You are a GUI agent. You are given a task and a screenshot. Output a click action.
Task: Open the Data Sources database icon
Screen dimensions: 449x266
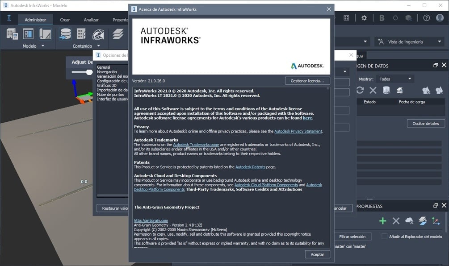coord(65,34)
